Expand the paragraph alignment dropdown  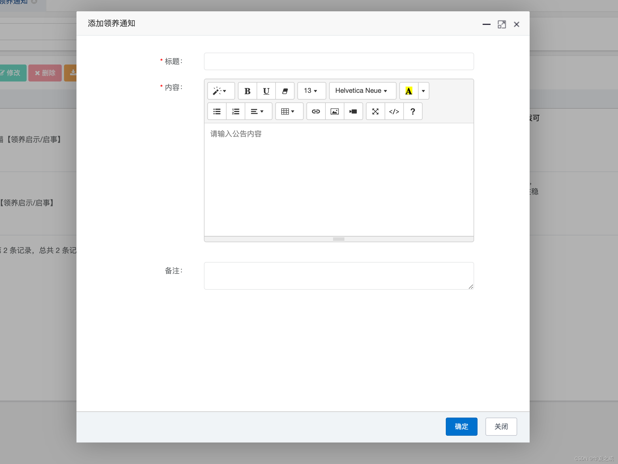(258, 111)
